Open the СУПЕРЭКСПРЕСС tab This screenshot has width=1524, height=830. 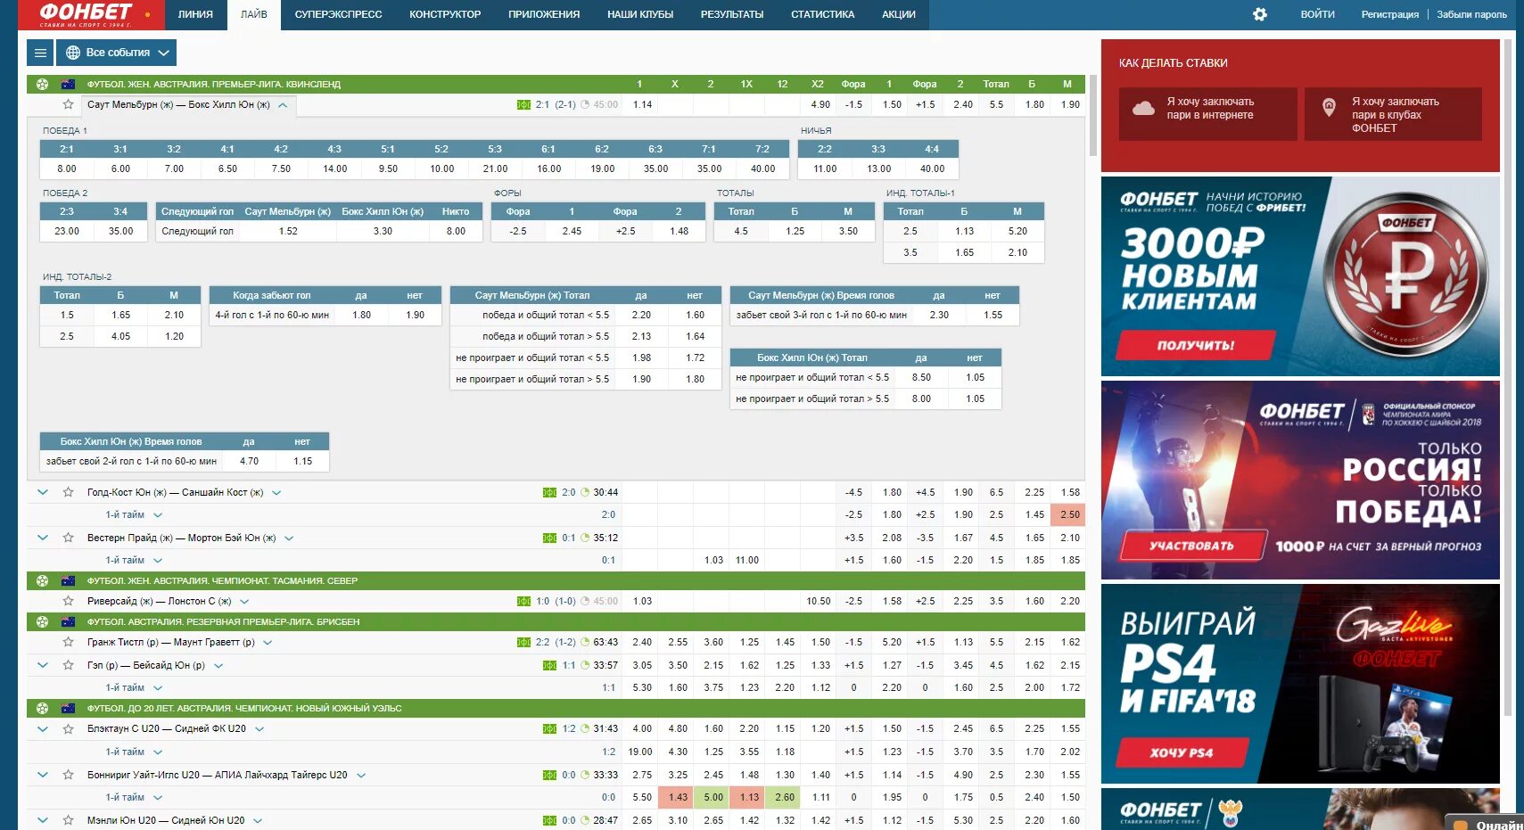coord(338,14)
